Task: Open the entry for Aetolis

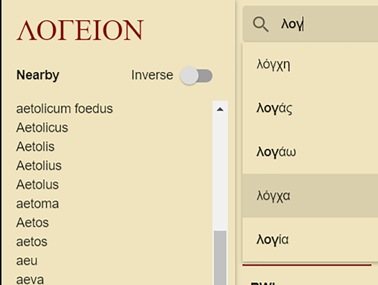Action: point(35,147)
